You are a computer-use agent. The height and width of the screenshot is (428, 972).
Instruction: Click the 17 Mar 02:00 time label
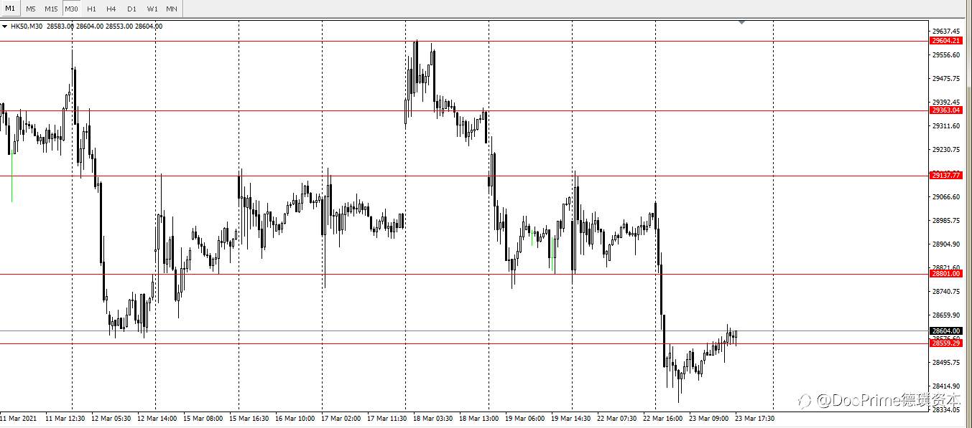pyautogui.click(x=341, y=418)
